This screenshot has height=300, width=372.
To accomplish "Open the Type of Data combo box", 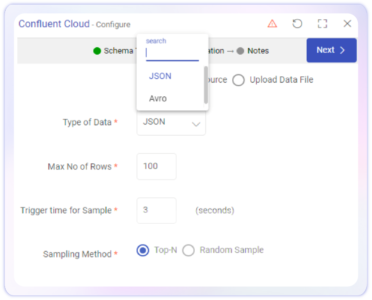I will (x=171, y=122).
